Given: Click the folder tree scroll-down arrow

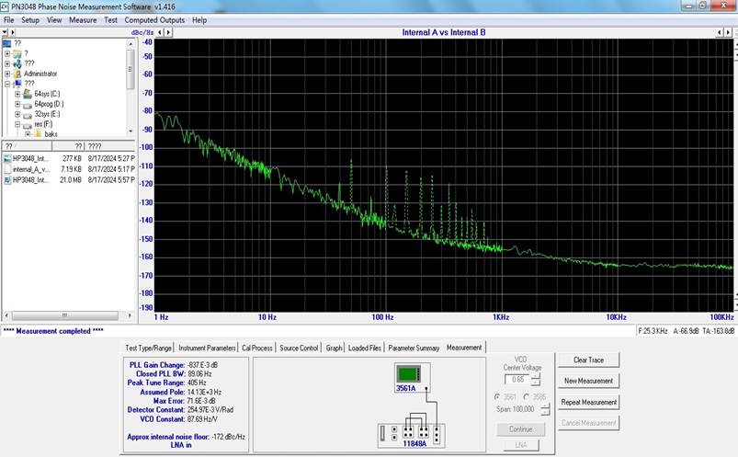Looking at the screenshot, I should [x=131, y=131].
